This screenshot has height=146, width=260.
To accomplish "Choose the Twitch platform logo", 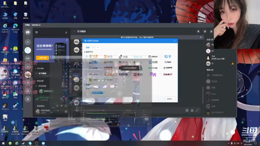I will (x=123, y=75).
